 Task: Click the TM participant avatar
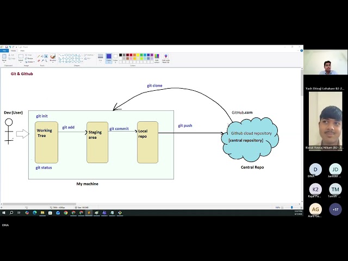pyautogui.click(x=335, y=189)
